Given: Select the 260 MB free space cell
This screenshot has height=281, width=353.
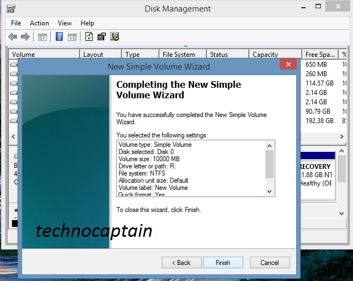Looking at the screenshot, I should coord(316,73).
